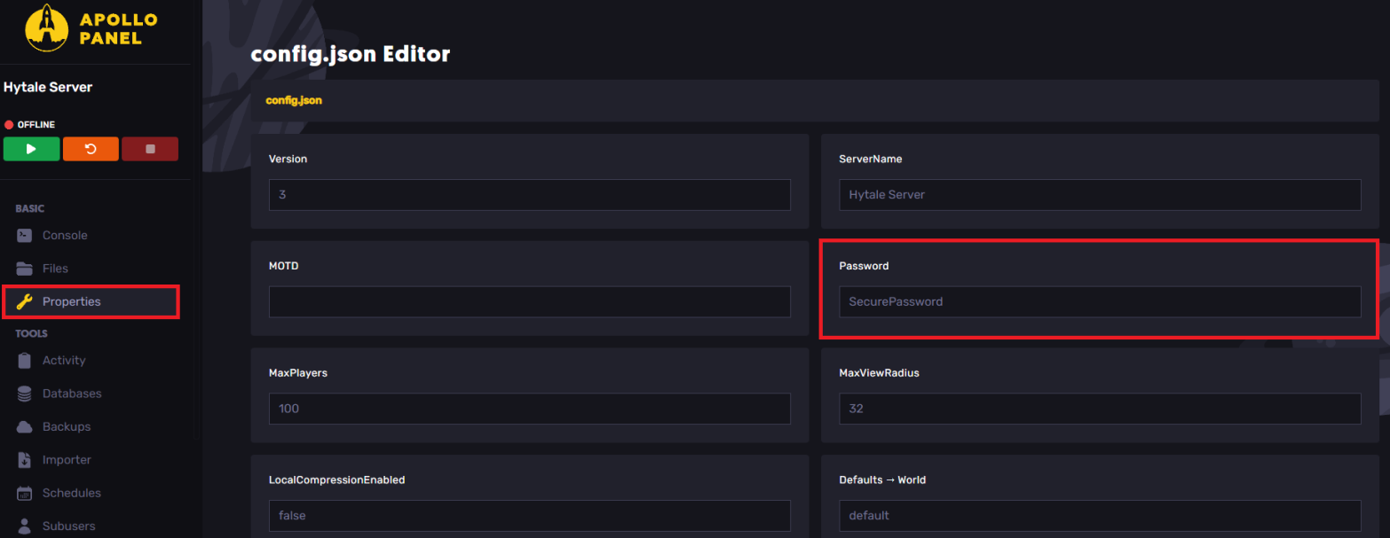The height and width of the screenshot is (538, 1390).
Task: Click the Backups cloud icon
Action: [x=25, y=427]
